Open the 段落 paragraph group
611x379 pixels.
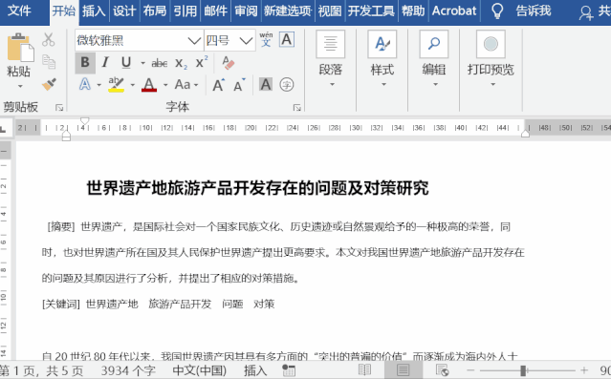click(331, 59)
